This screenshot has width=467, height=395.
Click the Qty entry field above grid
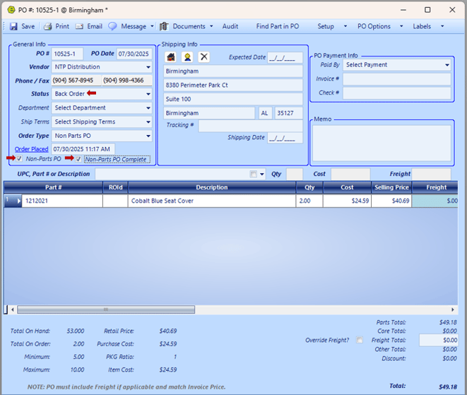295,174
